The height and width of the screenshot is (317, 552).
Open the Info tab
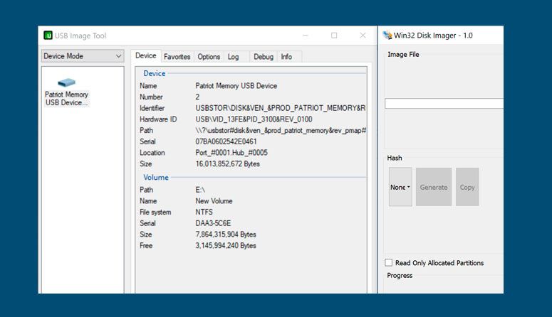[x=286, y=57]
